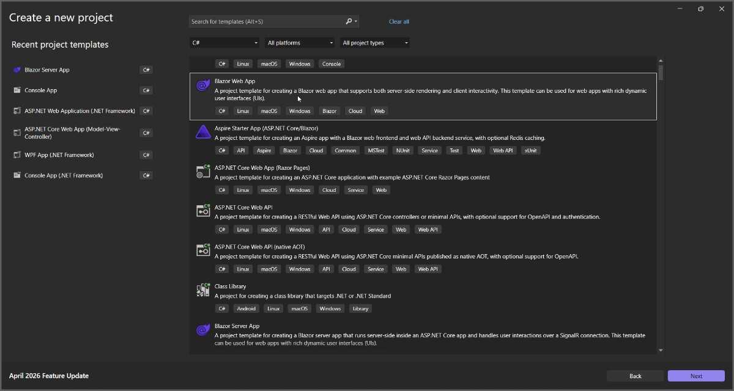Click the Blazor Server App icon in template list

pyautogui.click(x=203, y=330)
